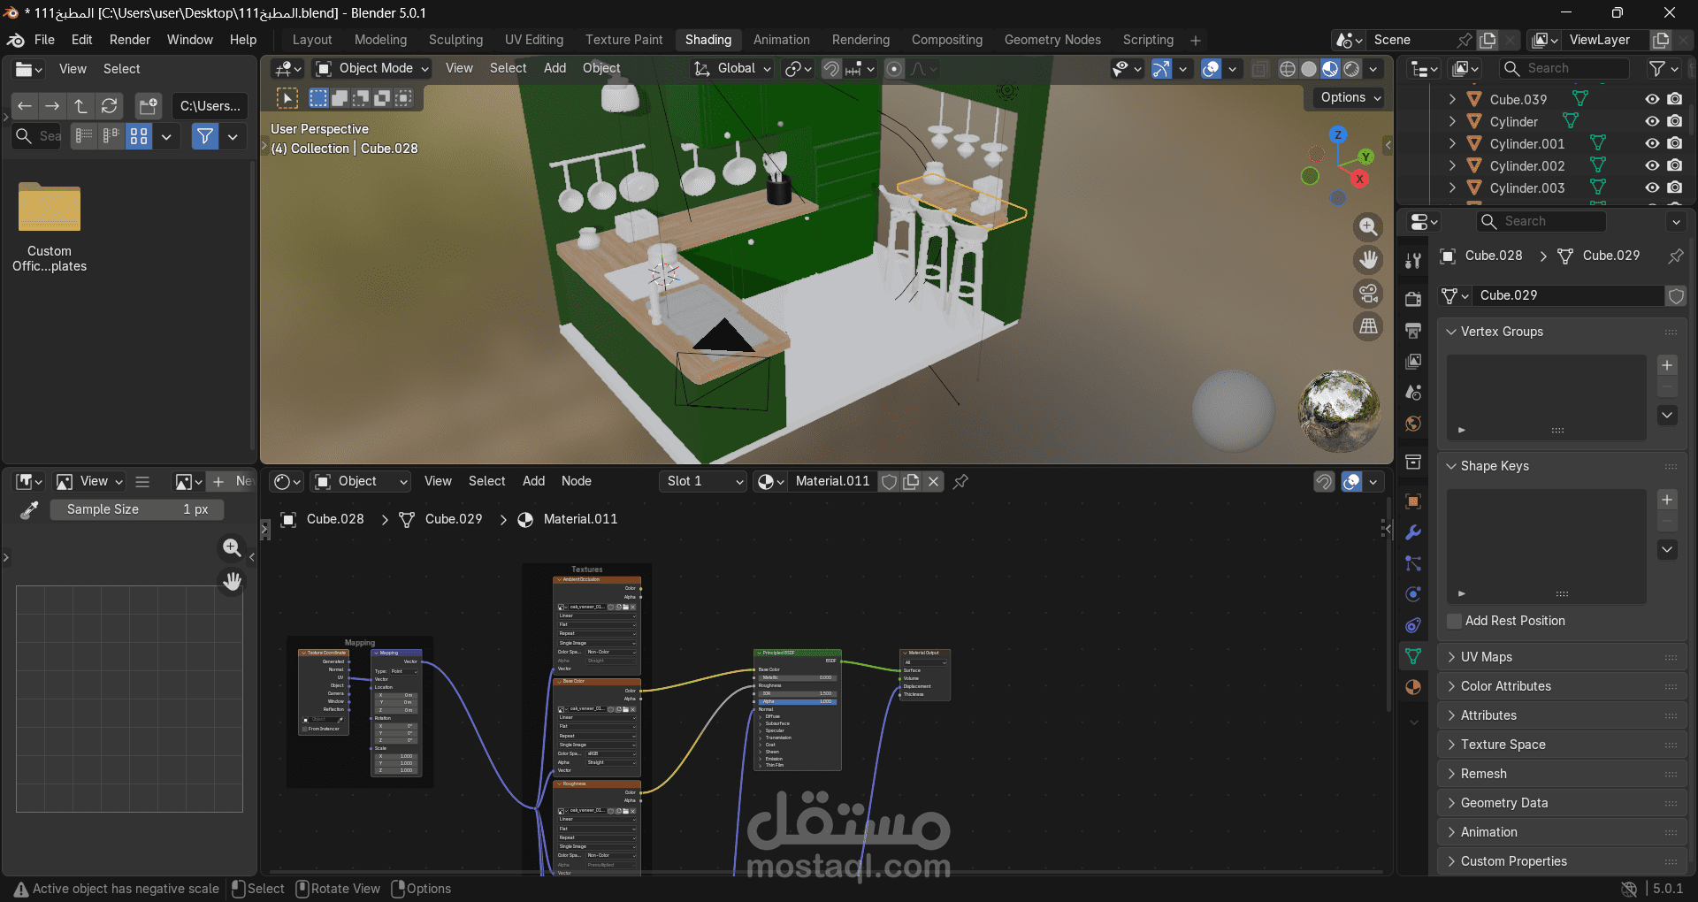Open the Modifiers properties tab
Screen dimensions: 1698x902
coord(1413,531)
